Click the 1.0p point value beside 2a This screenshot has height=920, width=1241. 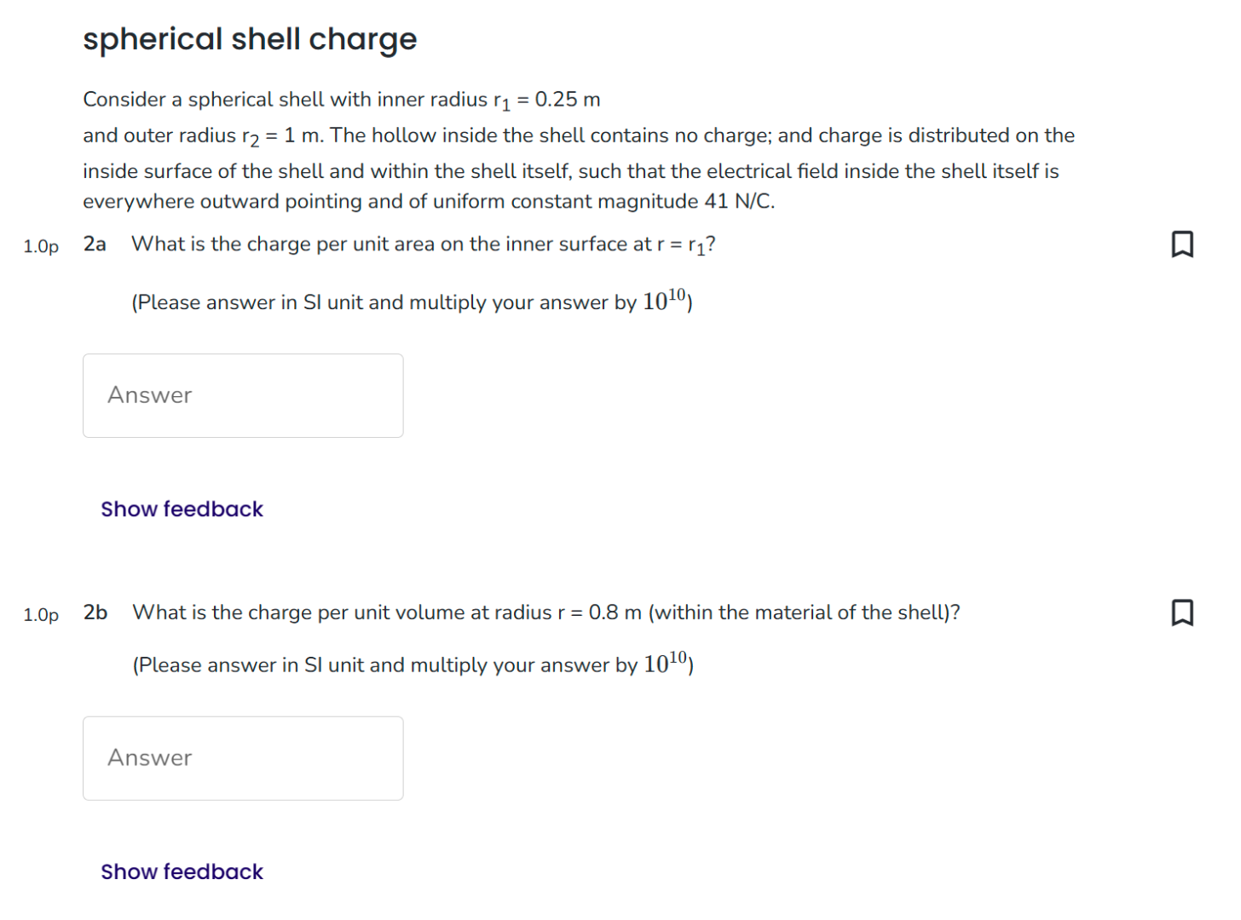(x=40, y=247)
